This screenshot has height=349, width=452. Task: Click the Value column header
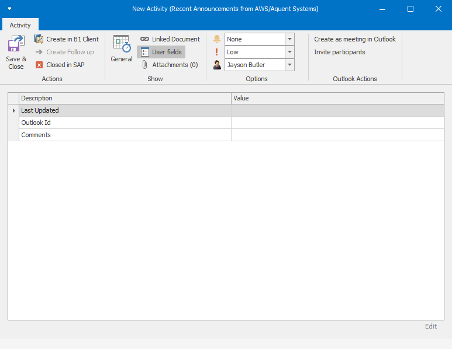[x=337, y=98]
